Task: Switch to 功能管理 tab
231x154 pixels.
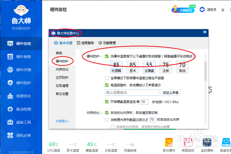Action: (107, 43)
